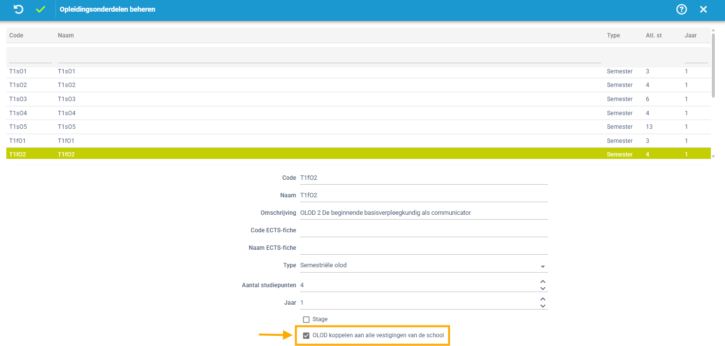Click the Code ECTS-fiche input field
Image resolution: width=725 pixels, height=346 pixels.
click(x=424, y=230)
